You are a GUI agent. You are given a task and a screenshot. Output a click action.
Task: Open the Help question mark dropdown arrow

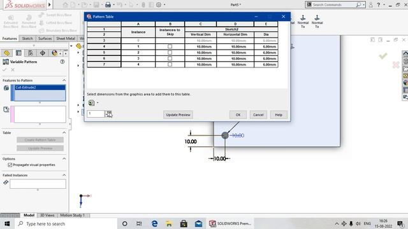point(384,4)
